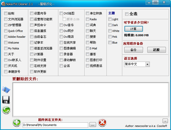Image resolution: width=171 pixels, height=130 pixels.
Task: Click the small minus button at bottom right
Action: click(x=165, y=121)
